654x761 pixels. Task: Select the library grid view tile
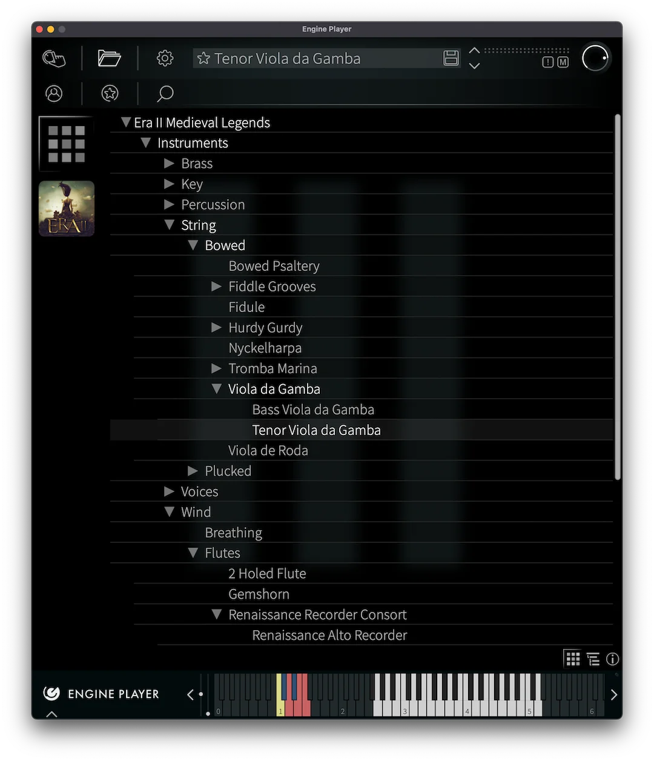click(x=67, y=144)
